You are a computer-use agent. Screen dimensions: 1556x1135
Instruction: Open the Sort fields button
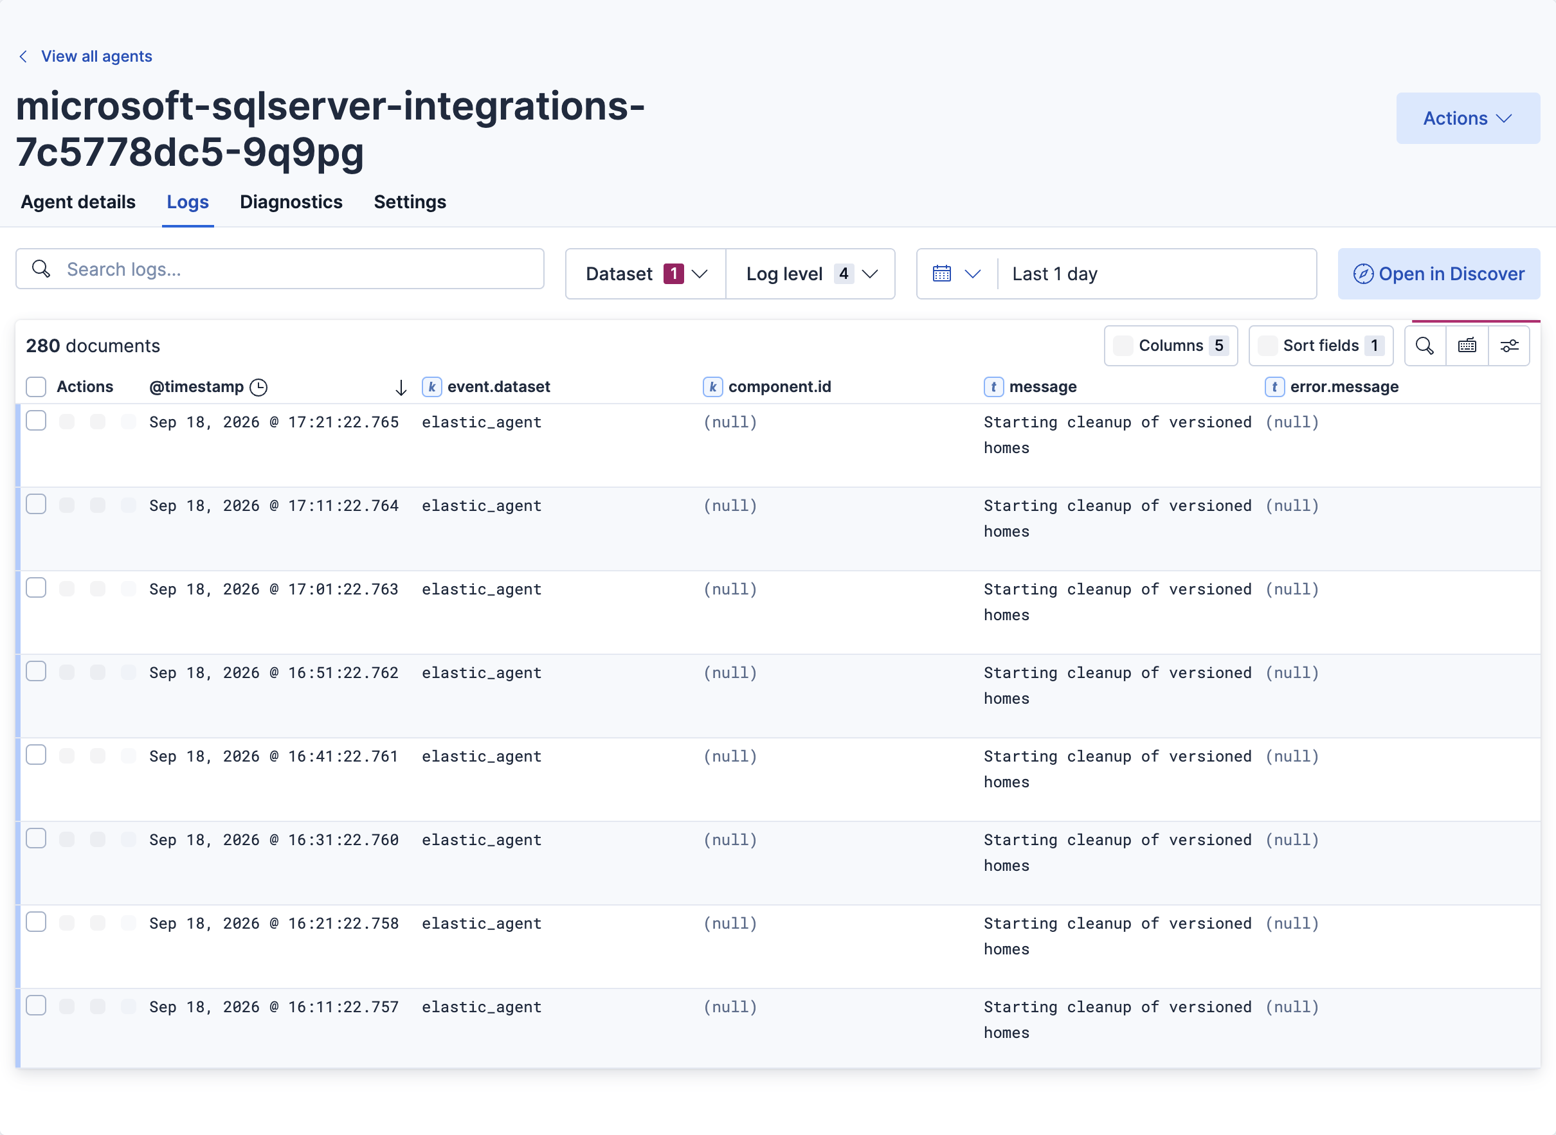point(1320,346)
